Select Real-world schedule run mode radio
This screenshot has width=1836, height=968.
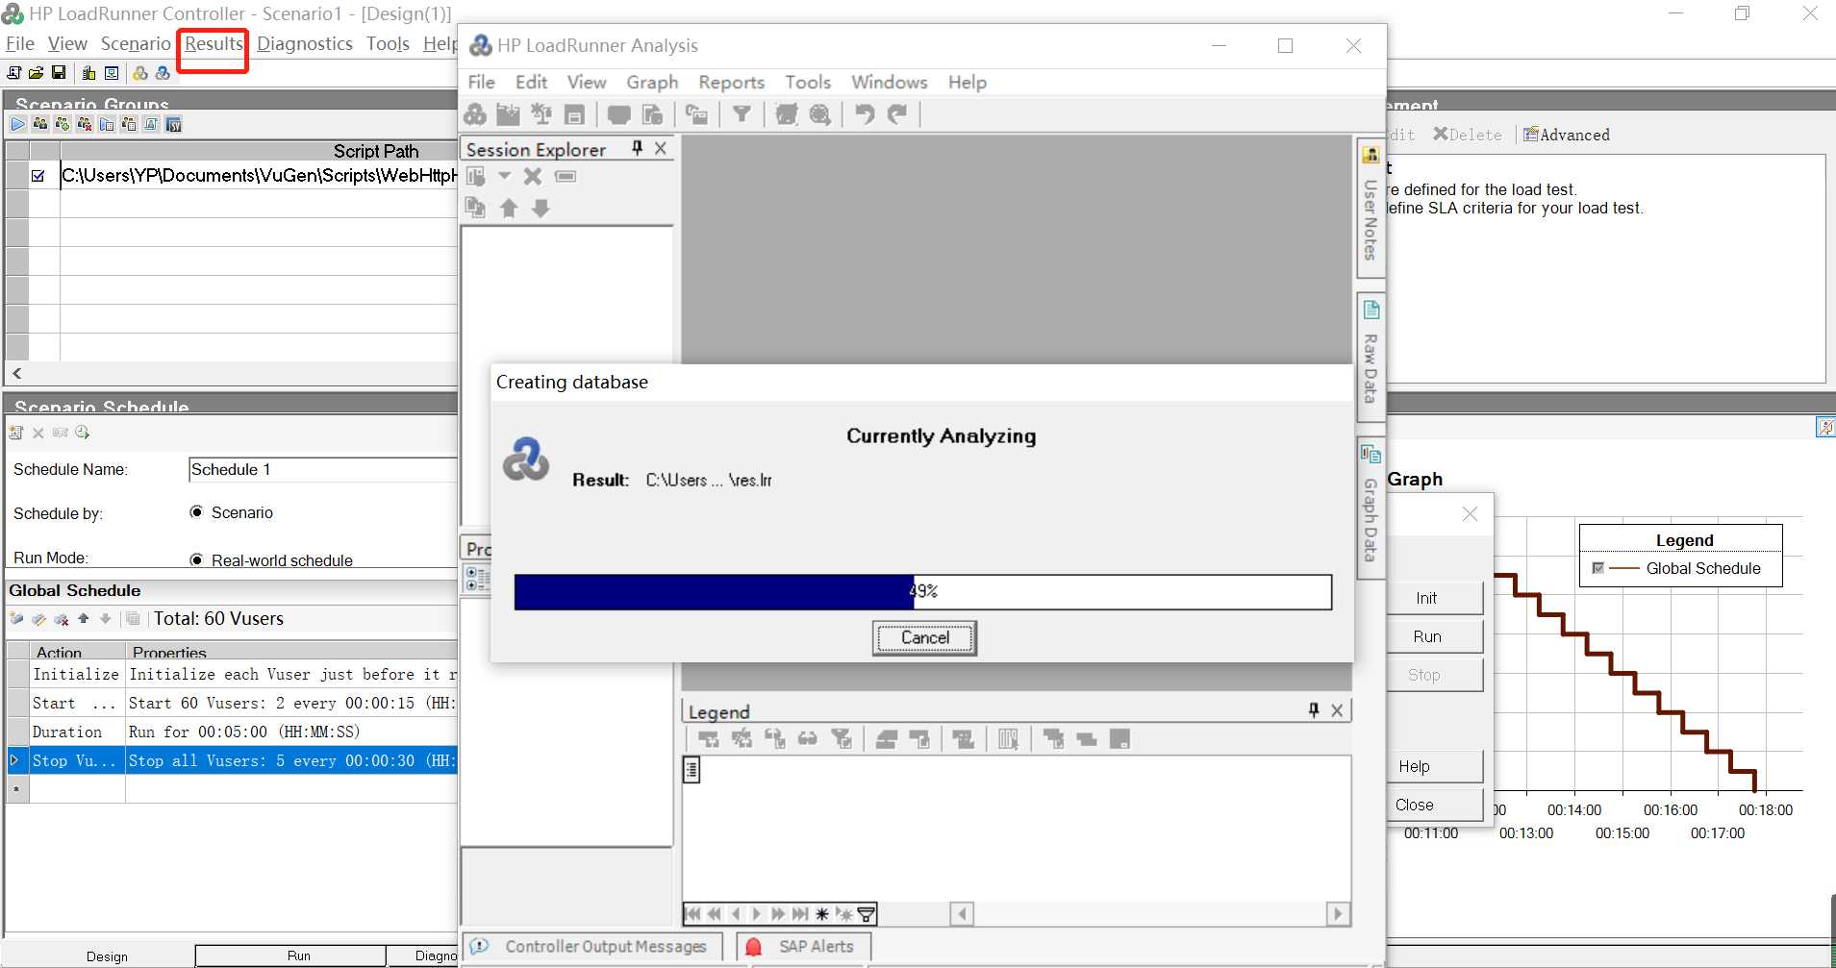point(196,559)
